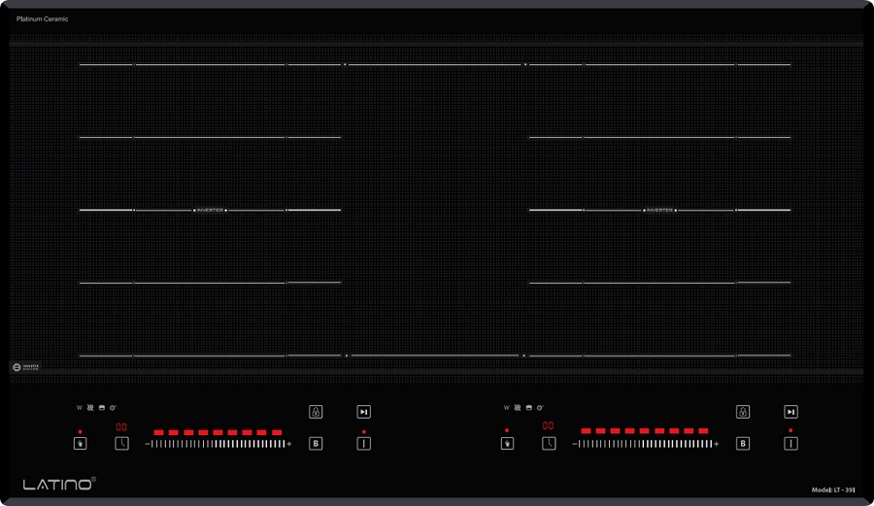
Task: Pause cooking with right zone pause key
Action: point(790,412)
